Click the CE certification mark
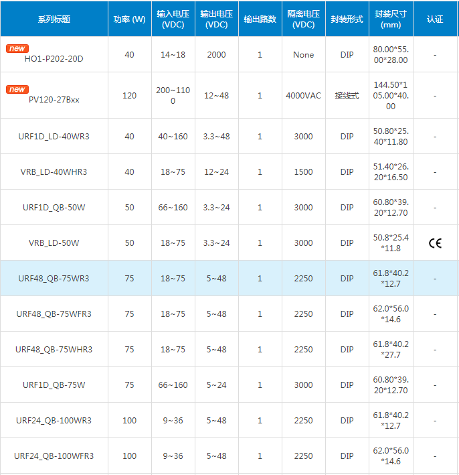This screenshot has width=459, height=475. pyautogui.click(x=435, y=243)
